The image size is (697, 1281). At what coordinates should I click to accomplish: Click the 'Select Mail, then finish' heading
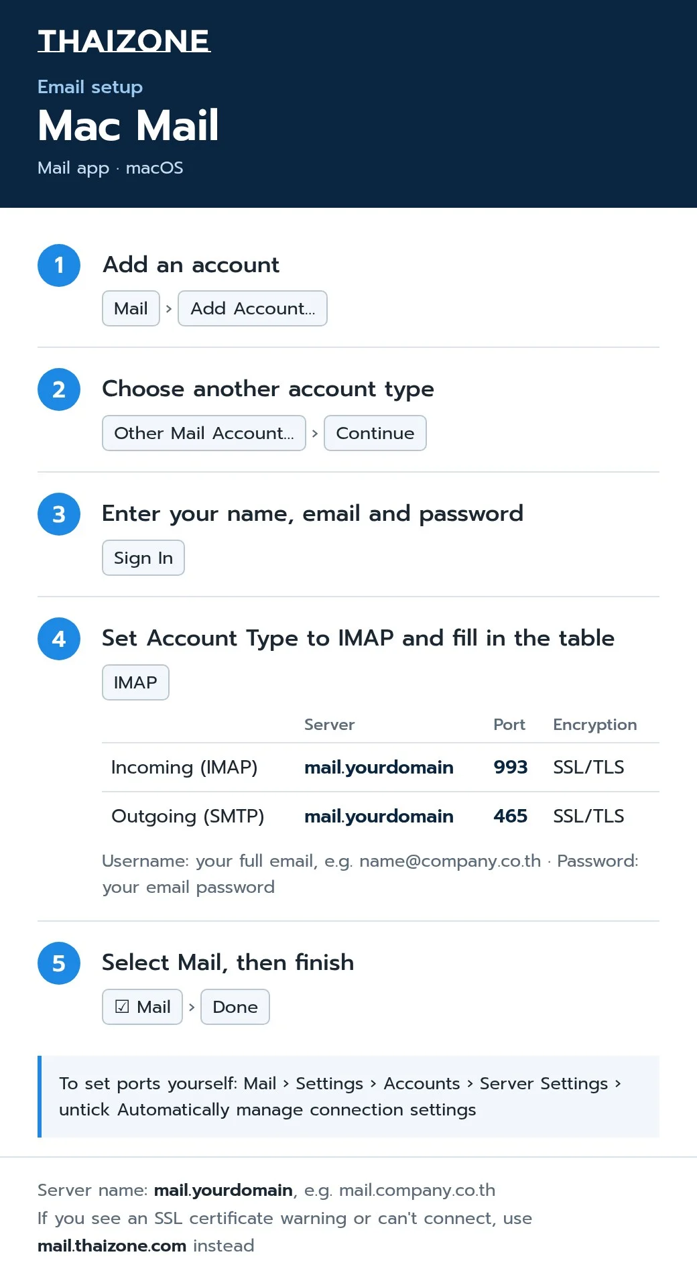228,963
